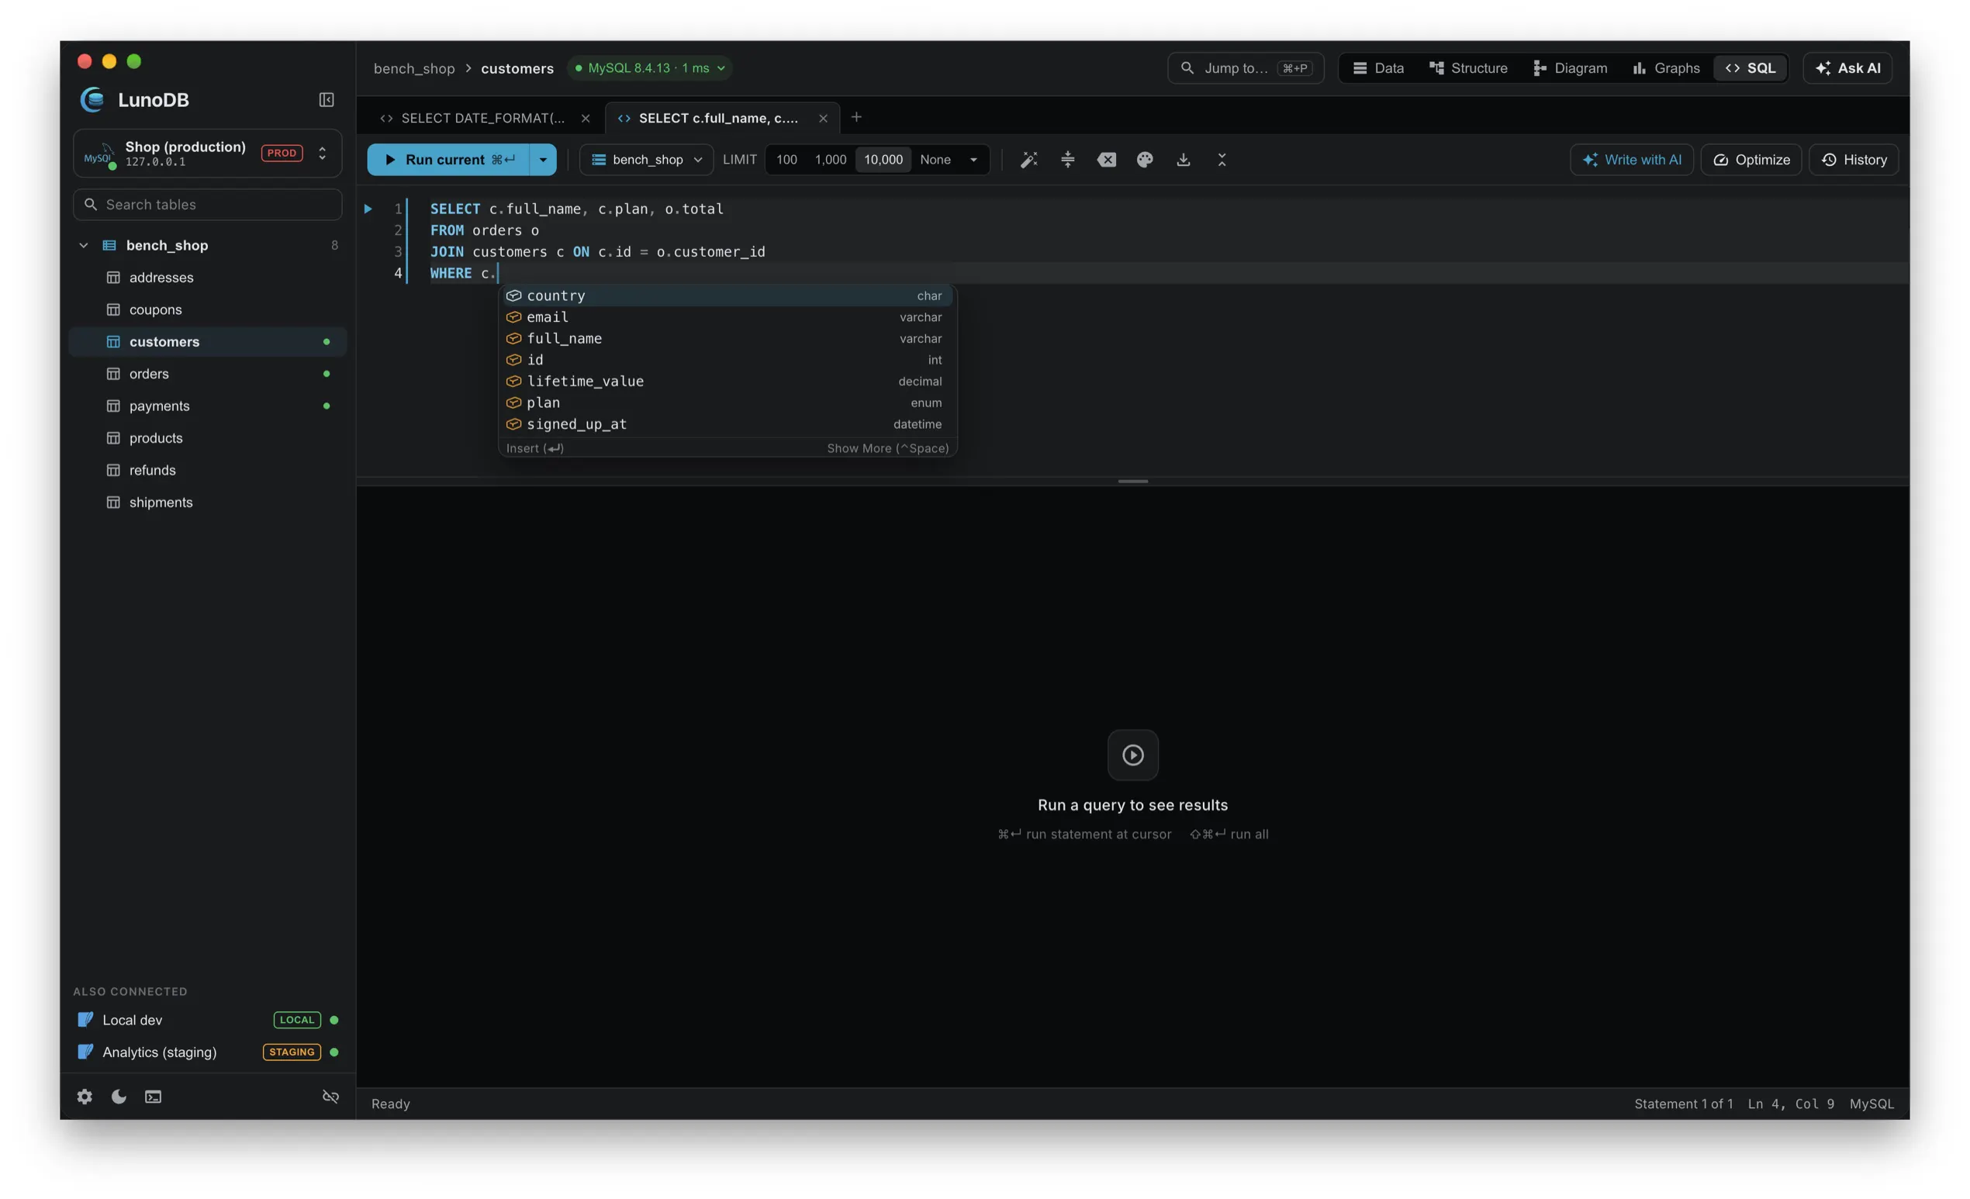Click the download export icon
This screenshot has width=1970, height=1199.
pos(1184,160)
